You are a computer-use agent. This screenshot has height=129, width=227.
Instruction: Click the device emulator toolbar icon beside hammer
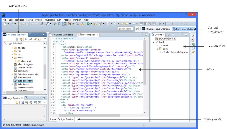pyautogui.click(x=59, y=24)
